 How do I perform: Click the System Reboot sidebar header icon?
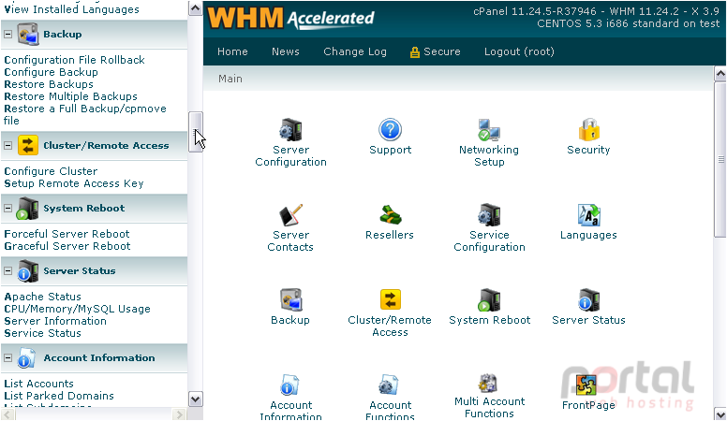point(28,209)
